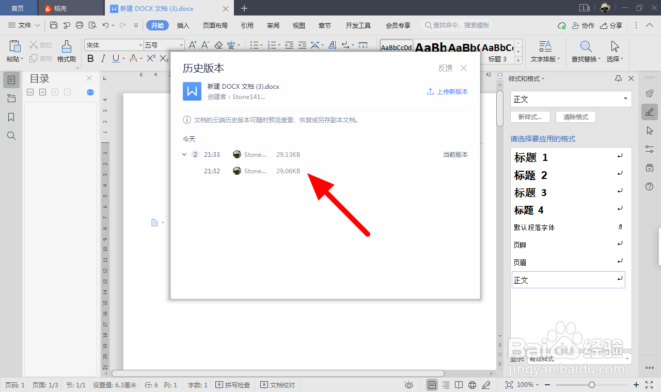Click the Paste (粘贴) clipboard icon
The height and width of the screenshot is (392, 661).
(15, 46)
